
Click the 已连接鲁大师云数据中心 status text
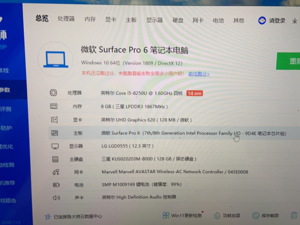pos(78,216)
